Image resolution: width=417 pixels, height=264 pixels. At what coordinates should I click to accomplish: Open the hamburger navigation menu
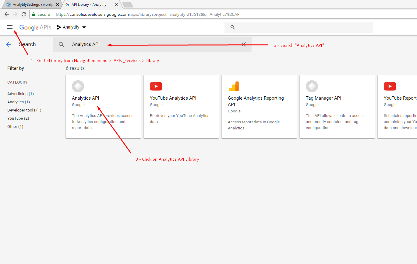[10, 27]
